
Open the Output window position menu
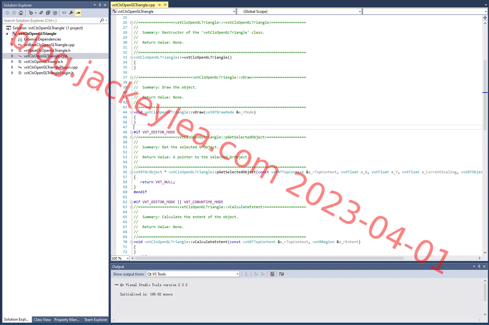tap(474, 267)
